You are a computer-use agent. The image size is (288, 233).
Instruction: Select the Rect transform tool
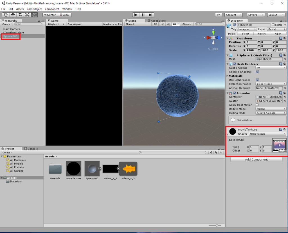(x=34, y=15)
